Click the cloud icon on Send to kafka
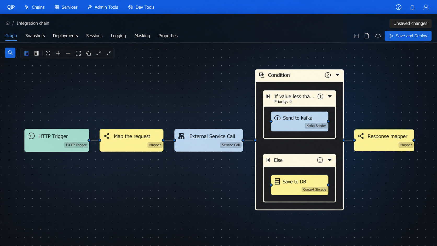Viewport: 437px width, 246px height. coord(277,118)
